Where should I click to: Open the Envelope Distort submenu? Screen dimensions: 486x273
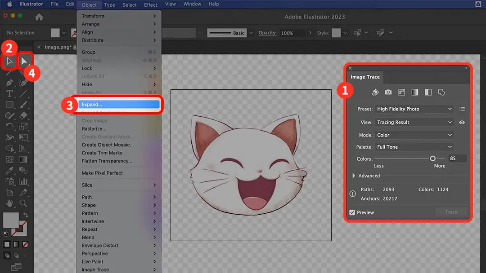tap(119, 246)
